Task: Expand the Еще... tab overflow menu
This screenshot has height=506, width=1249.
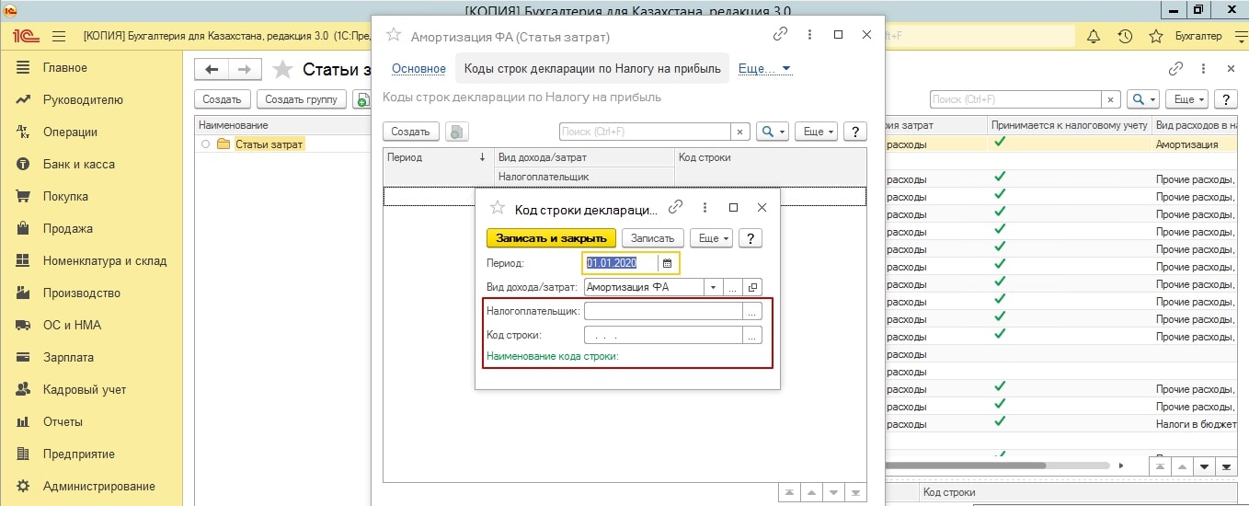Action: pos(764,69)
